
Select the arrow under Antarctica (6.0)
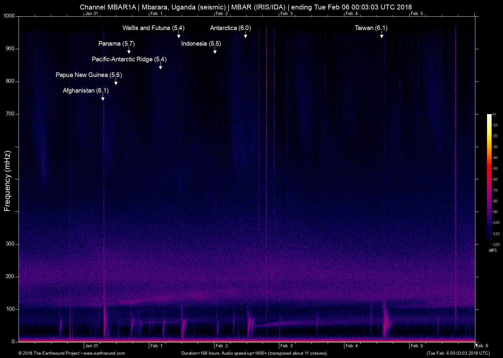pos(246,36)
